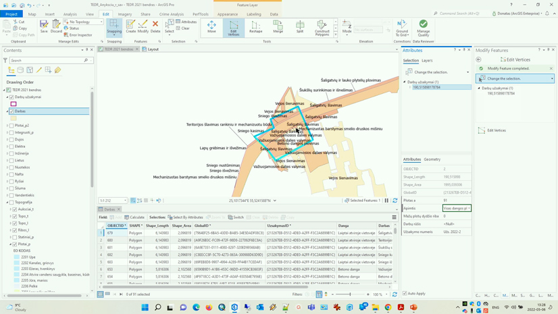Select the Split tool

pyautogui.click(x=300, y=27)
